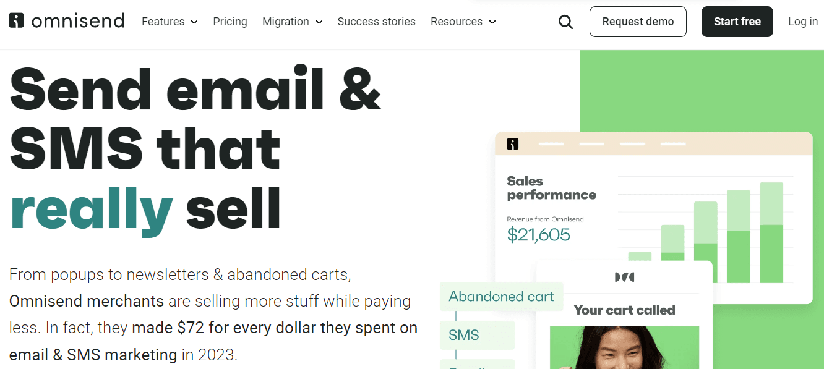Click the tallest bar in sales chart

click(771, 232)
